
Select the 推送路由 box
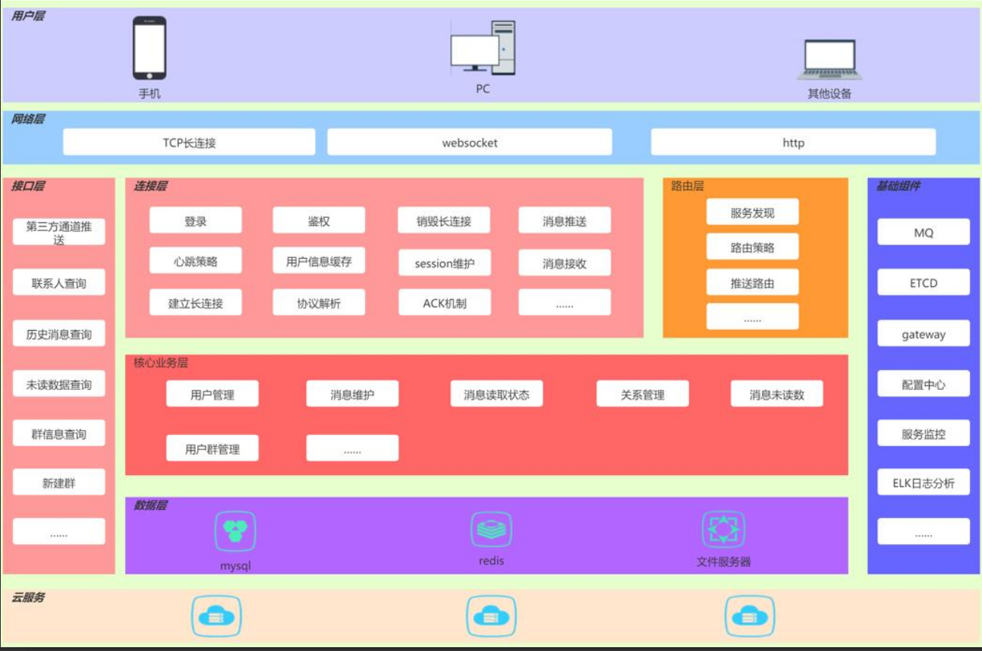pyautogui.click(x=752, y=283)
